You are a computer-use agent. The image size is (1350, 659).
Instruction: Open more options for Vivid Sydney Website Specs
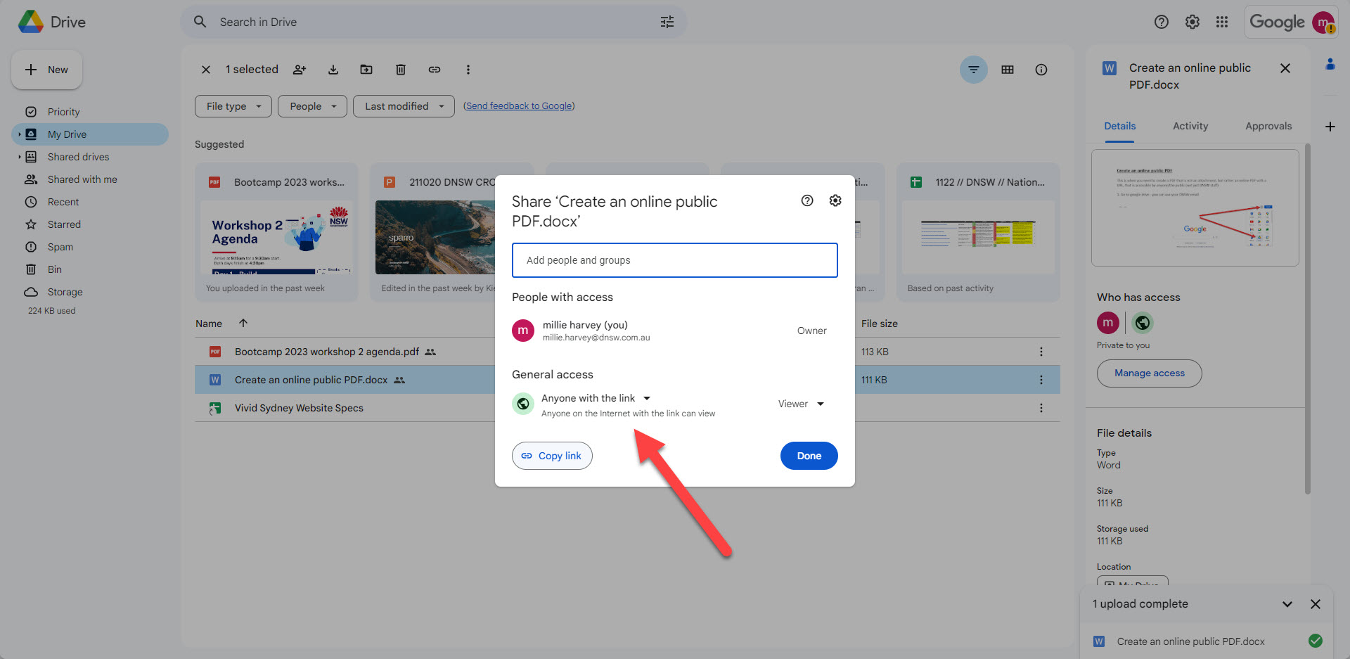[1041, 408]
